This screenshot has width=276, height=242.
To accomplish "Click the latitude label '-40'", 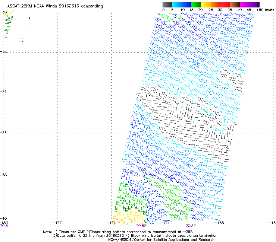I will (3, 218).
